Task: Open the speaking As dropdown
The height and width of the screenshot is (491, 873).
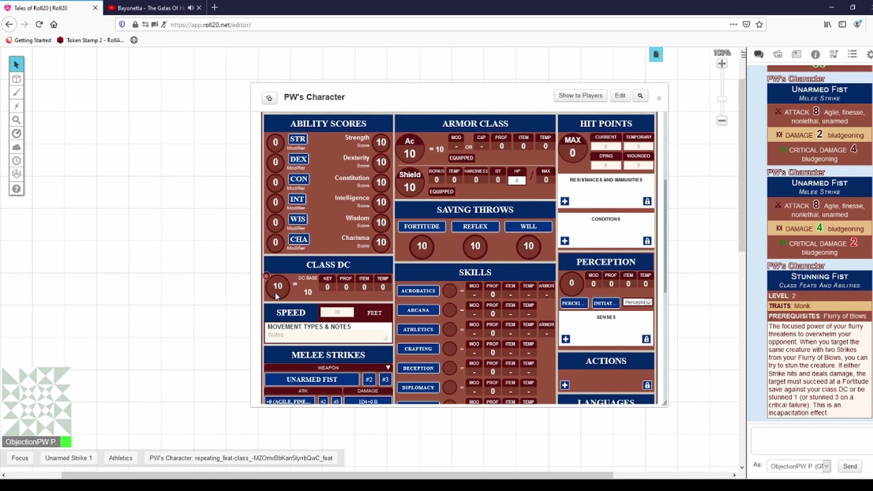Action: 799,466
